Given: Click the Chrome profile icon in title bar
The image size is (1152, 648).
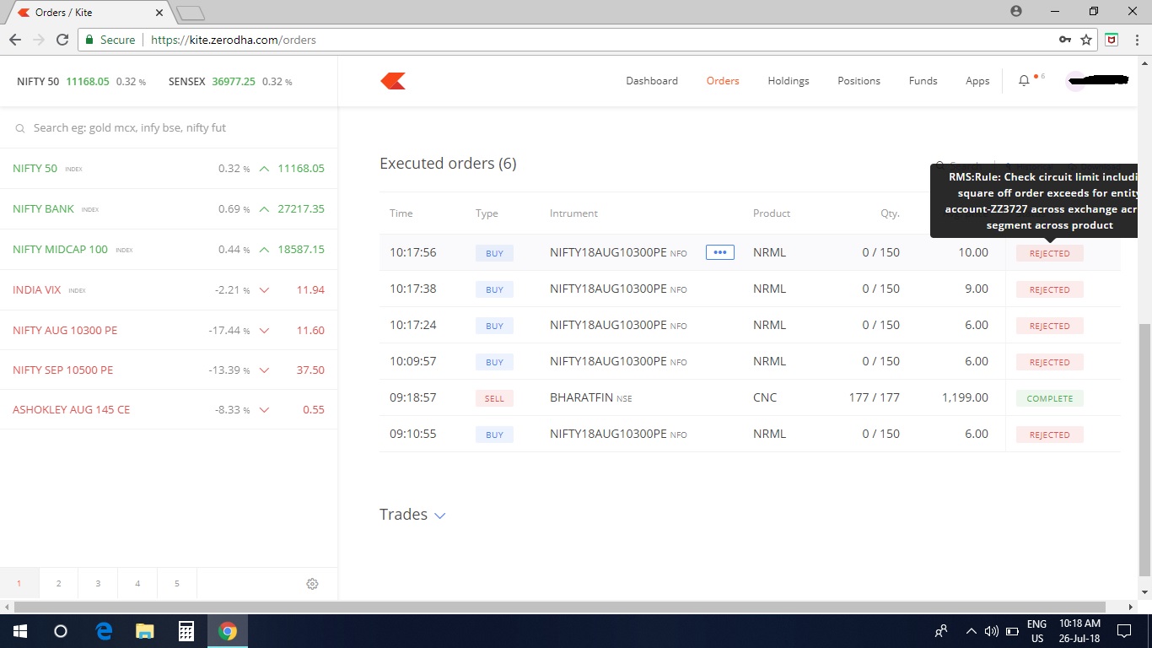Looking at the screenshot, I should click(x=1015, y=11).
